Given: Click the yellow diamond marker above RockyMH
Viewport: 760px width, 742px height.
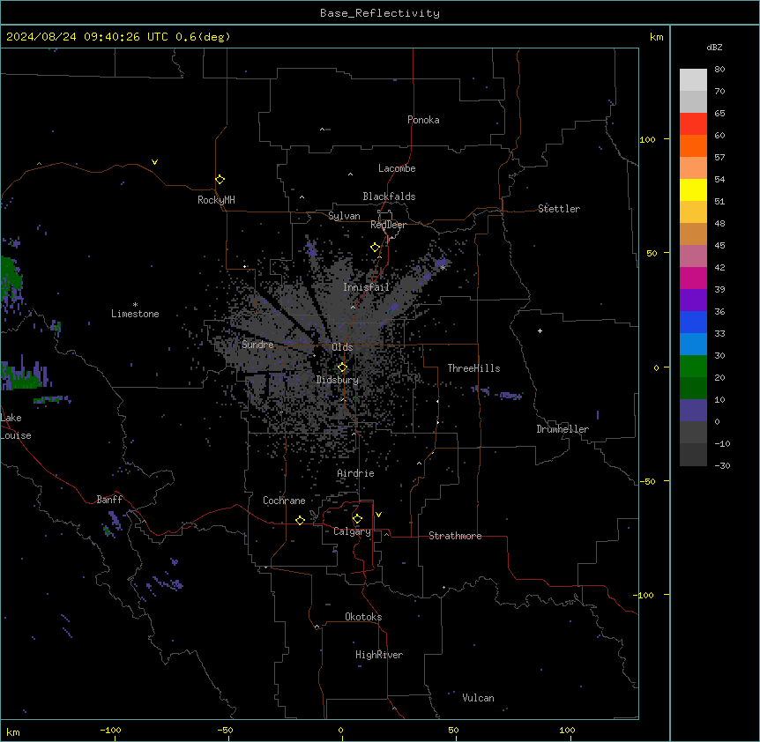Looking at the screenshot, I should point(220,180).
